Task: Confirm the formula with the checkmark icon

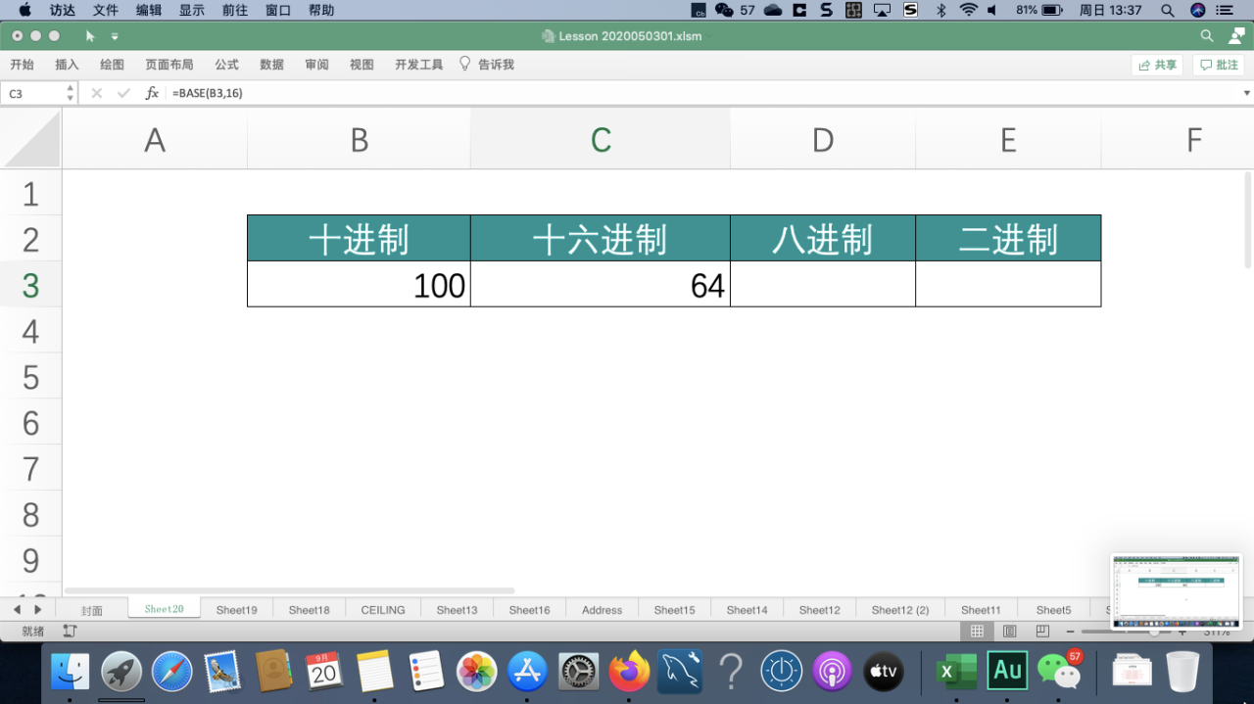Action: point(123,93)
